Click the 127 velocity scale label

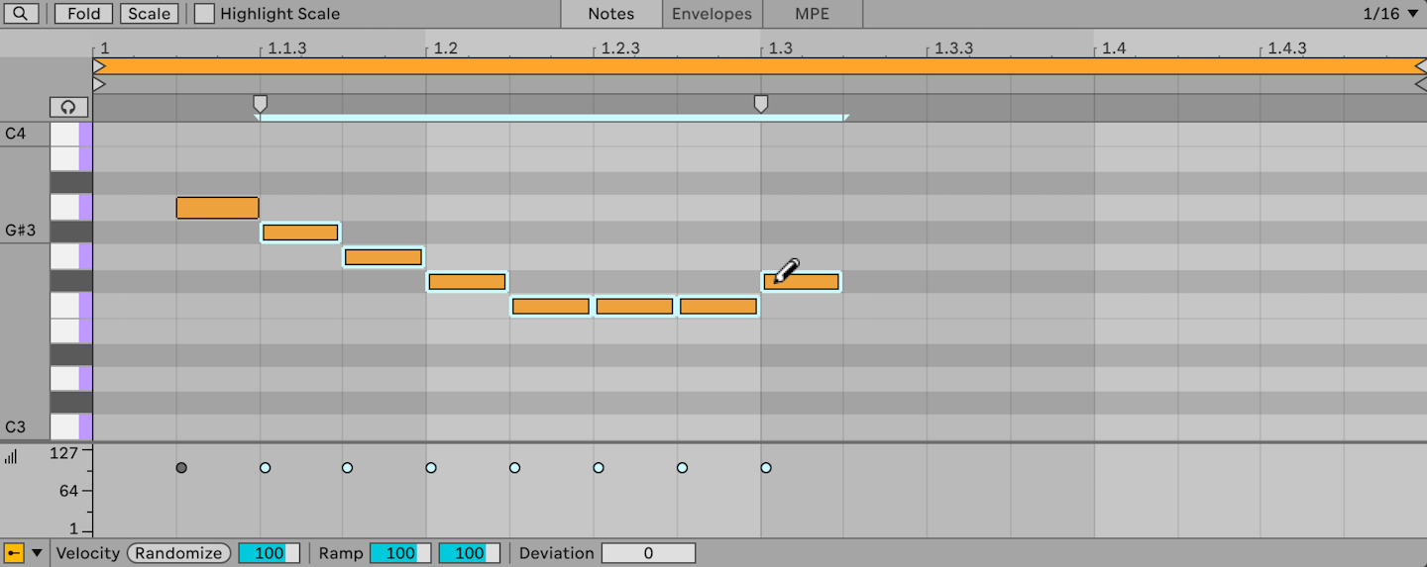pos(63,453)
